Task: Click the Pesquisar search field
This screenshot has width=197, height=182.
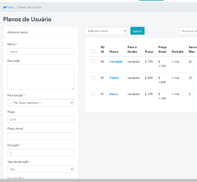Action: coord(188,31)
